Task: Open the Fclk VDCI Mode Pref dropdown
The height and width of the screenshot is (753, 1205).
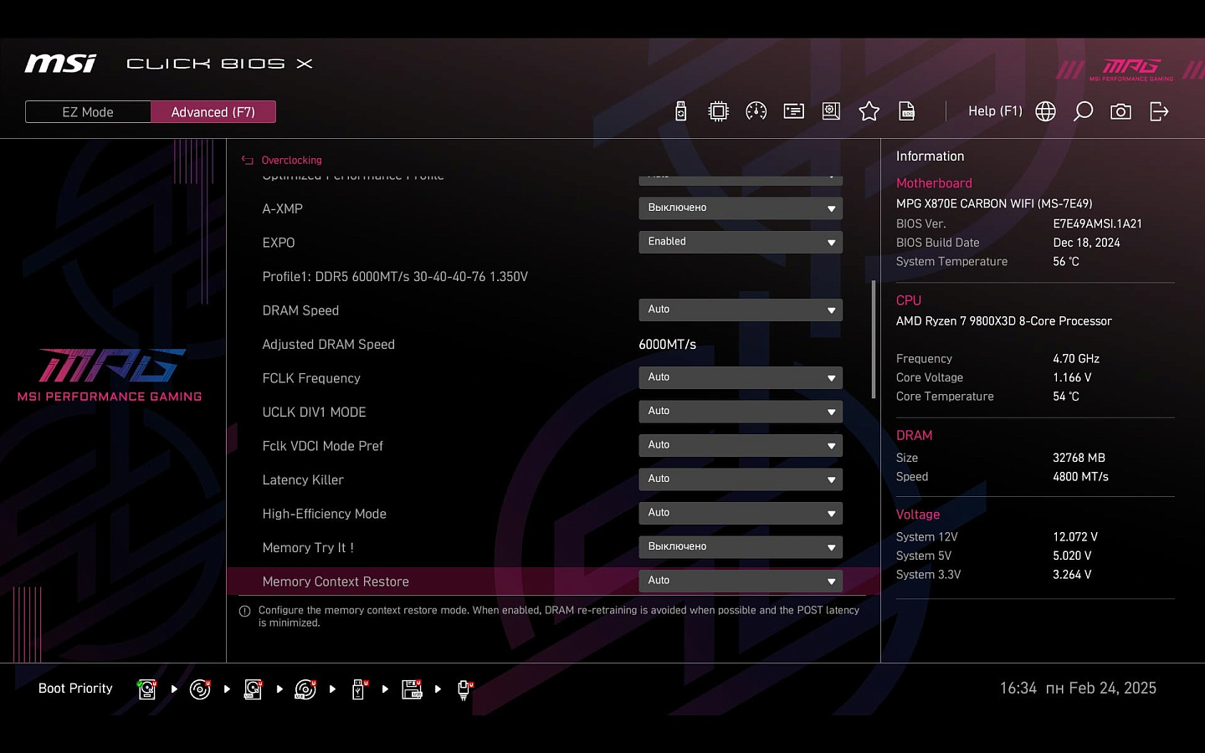Action: [740, 445]
